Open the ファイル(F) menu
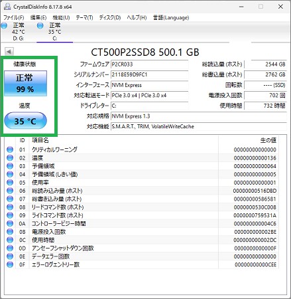Screen dimensions: 291x299 click(x=14, y=17)
